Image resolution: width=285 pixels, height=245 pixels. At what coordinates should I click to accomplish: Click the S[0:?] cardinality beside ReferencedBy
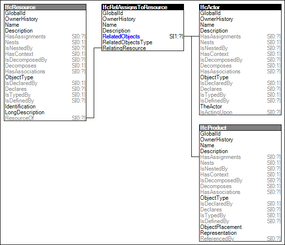[x=274, y=239]
